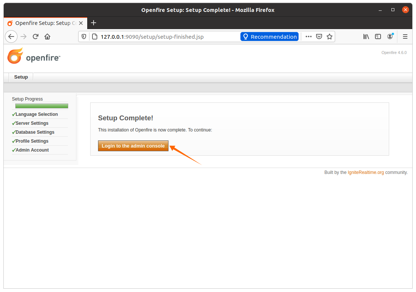Minimize the Firefox window
The width and height of the screenshot is (416, 292).
[380, 10]
